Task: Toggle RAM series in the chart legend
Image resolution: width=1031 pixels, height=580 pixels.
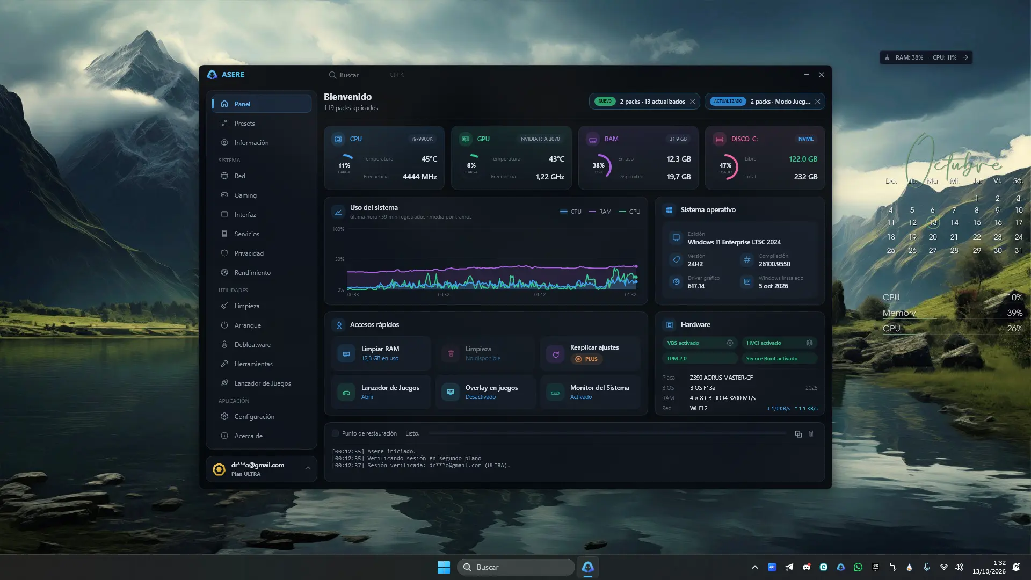Action: coord(600,212)
